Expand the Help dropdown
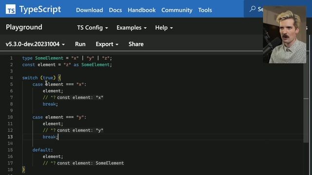The height and width of the screenshot is (175, 312). [164, 28]
